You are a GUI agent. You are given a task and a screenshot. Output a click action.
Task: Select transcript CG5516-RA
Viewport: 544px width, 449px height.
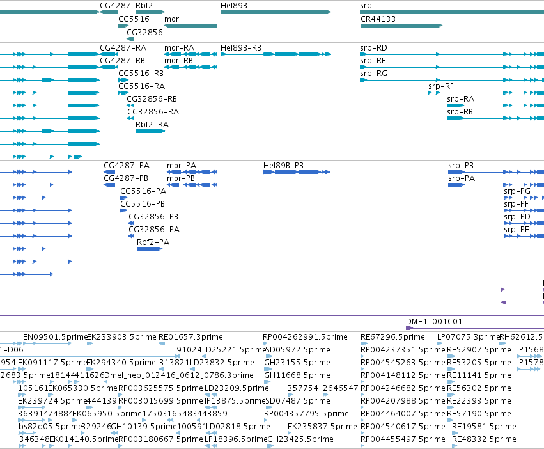(x=123, y=93)
